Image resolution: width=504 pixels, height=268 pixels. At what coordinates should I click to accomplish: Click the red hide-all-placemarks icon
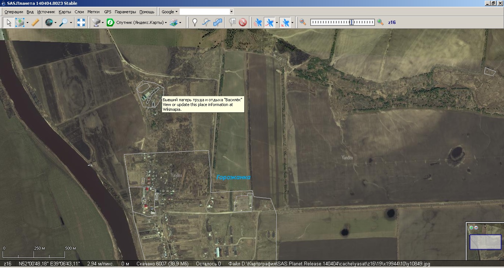[x=242, y=22]
